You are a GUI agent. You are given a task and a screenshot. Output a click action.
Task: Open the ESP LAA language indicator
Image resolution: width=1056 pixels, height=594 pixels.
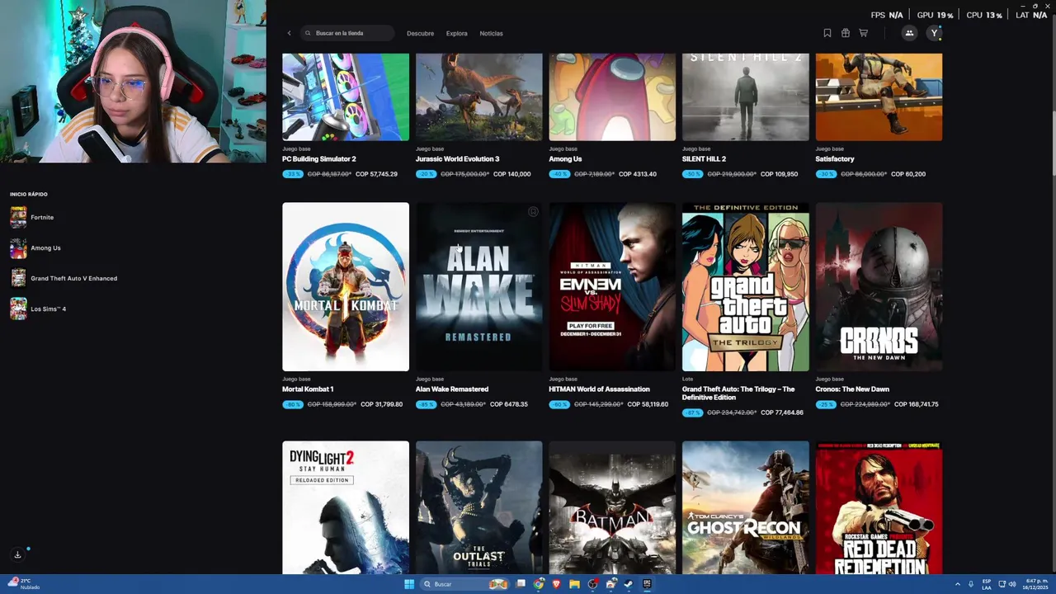987,584
